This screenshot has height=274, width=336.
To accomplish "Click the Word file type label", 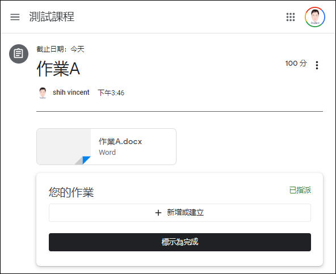I will point(107,153).
